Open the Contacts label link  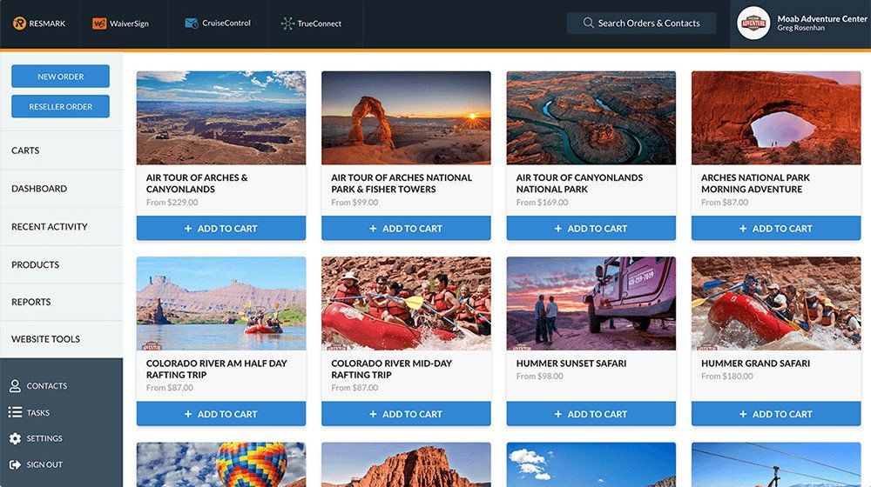[x=47, y=386]
